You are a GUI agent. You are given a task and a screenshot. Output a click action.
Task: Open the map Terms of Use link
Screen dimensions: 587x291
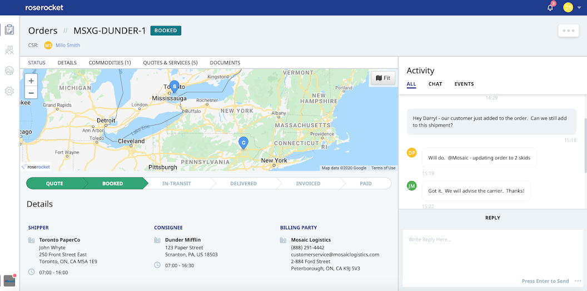[x=384, y=168]
